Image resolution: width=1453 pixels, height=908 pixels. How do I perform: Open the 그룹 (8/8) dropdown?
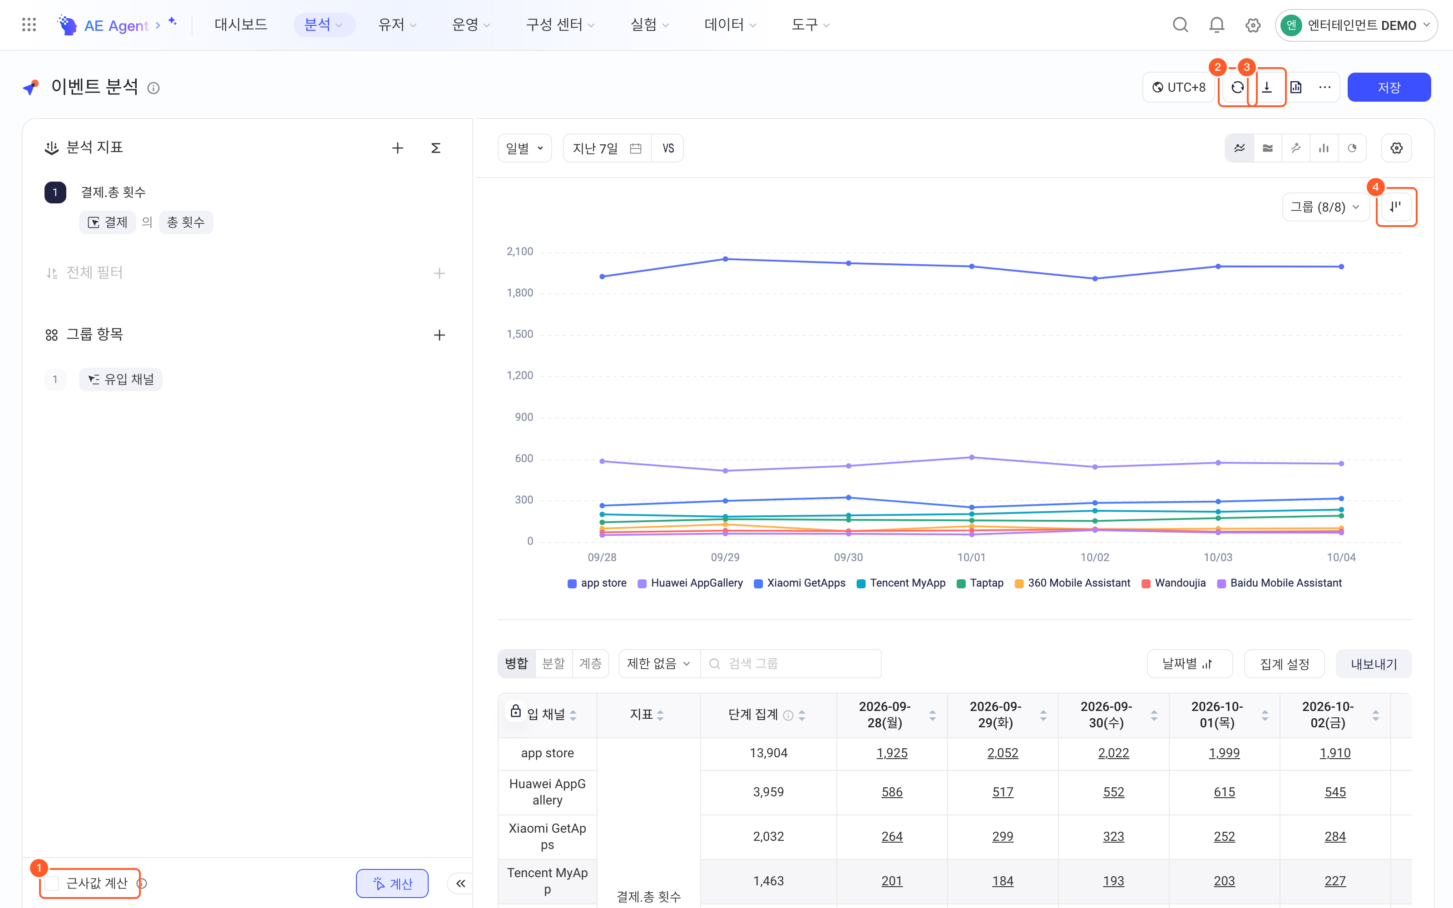click(1326, 207)
